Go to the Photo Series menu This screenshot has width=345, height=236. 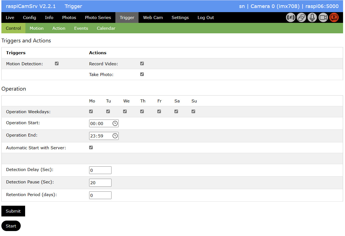(98, 18)
